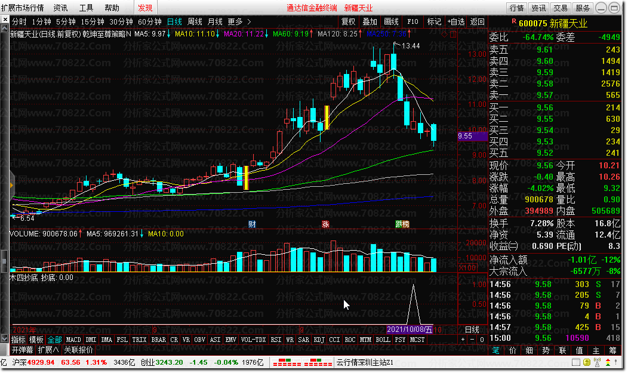Click the 跌榜 marker on the chart timeline
Viewport: 628px width, 373px height.
(402, 224)
